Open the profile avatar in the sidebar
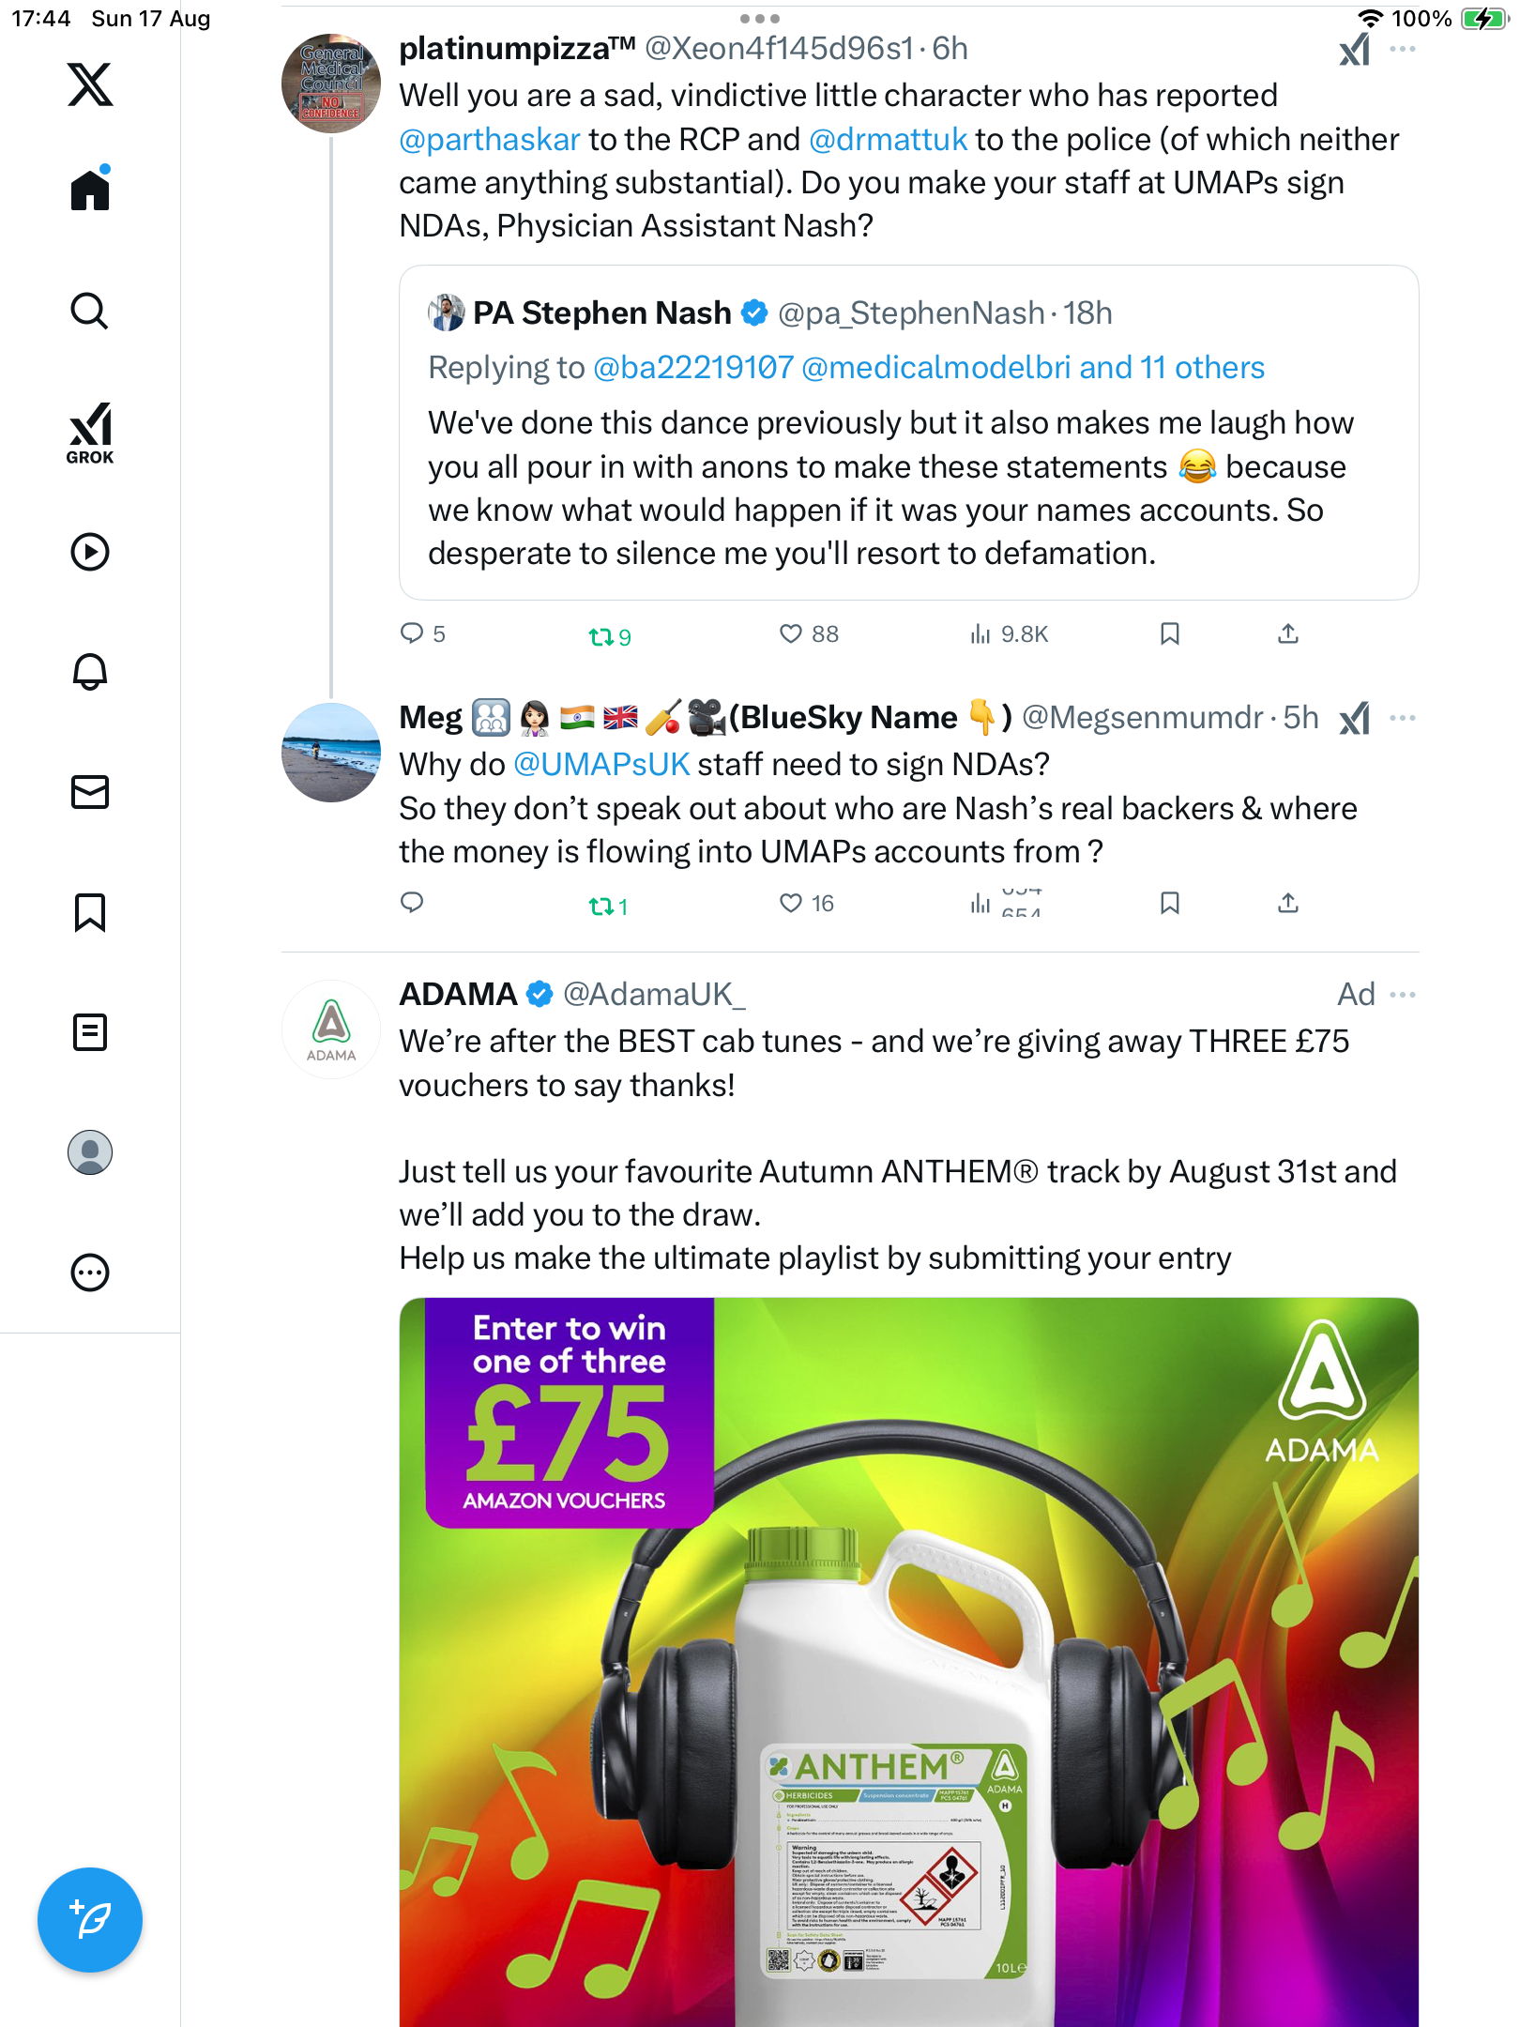 tap(90, 1152)
